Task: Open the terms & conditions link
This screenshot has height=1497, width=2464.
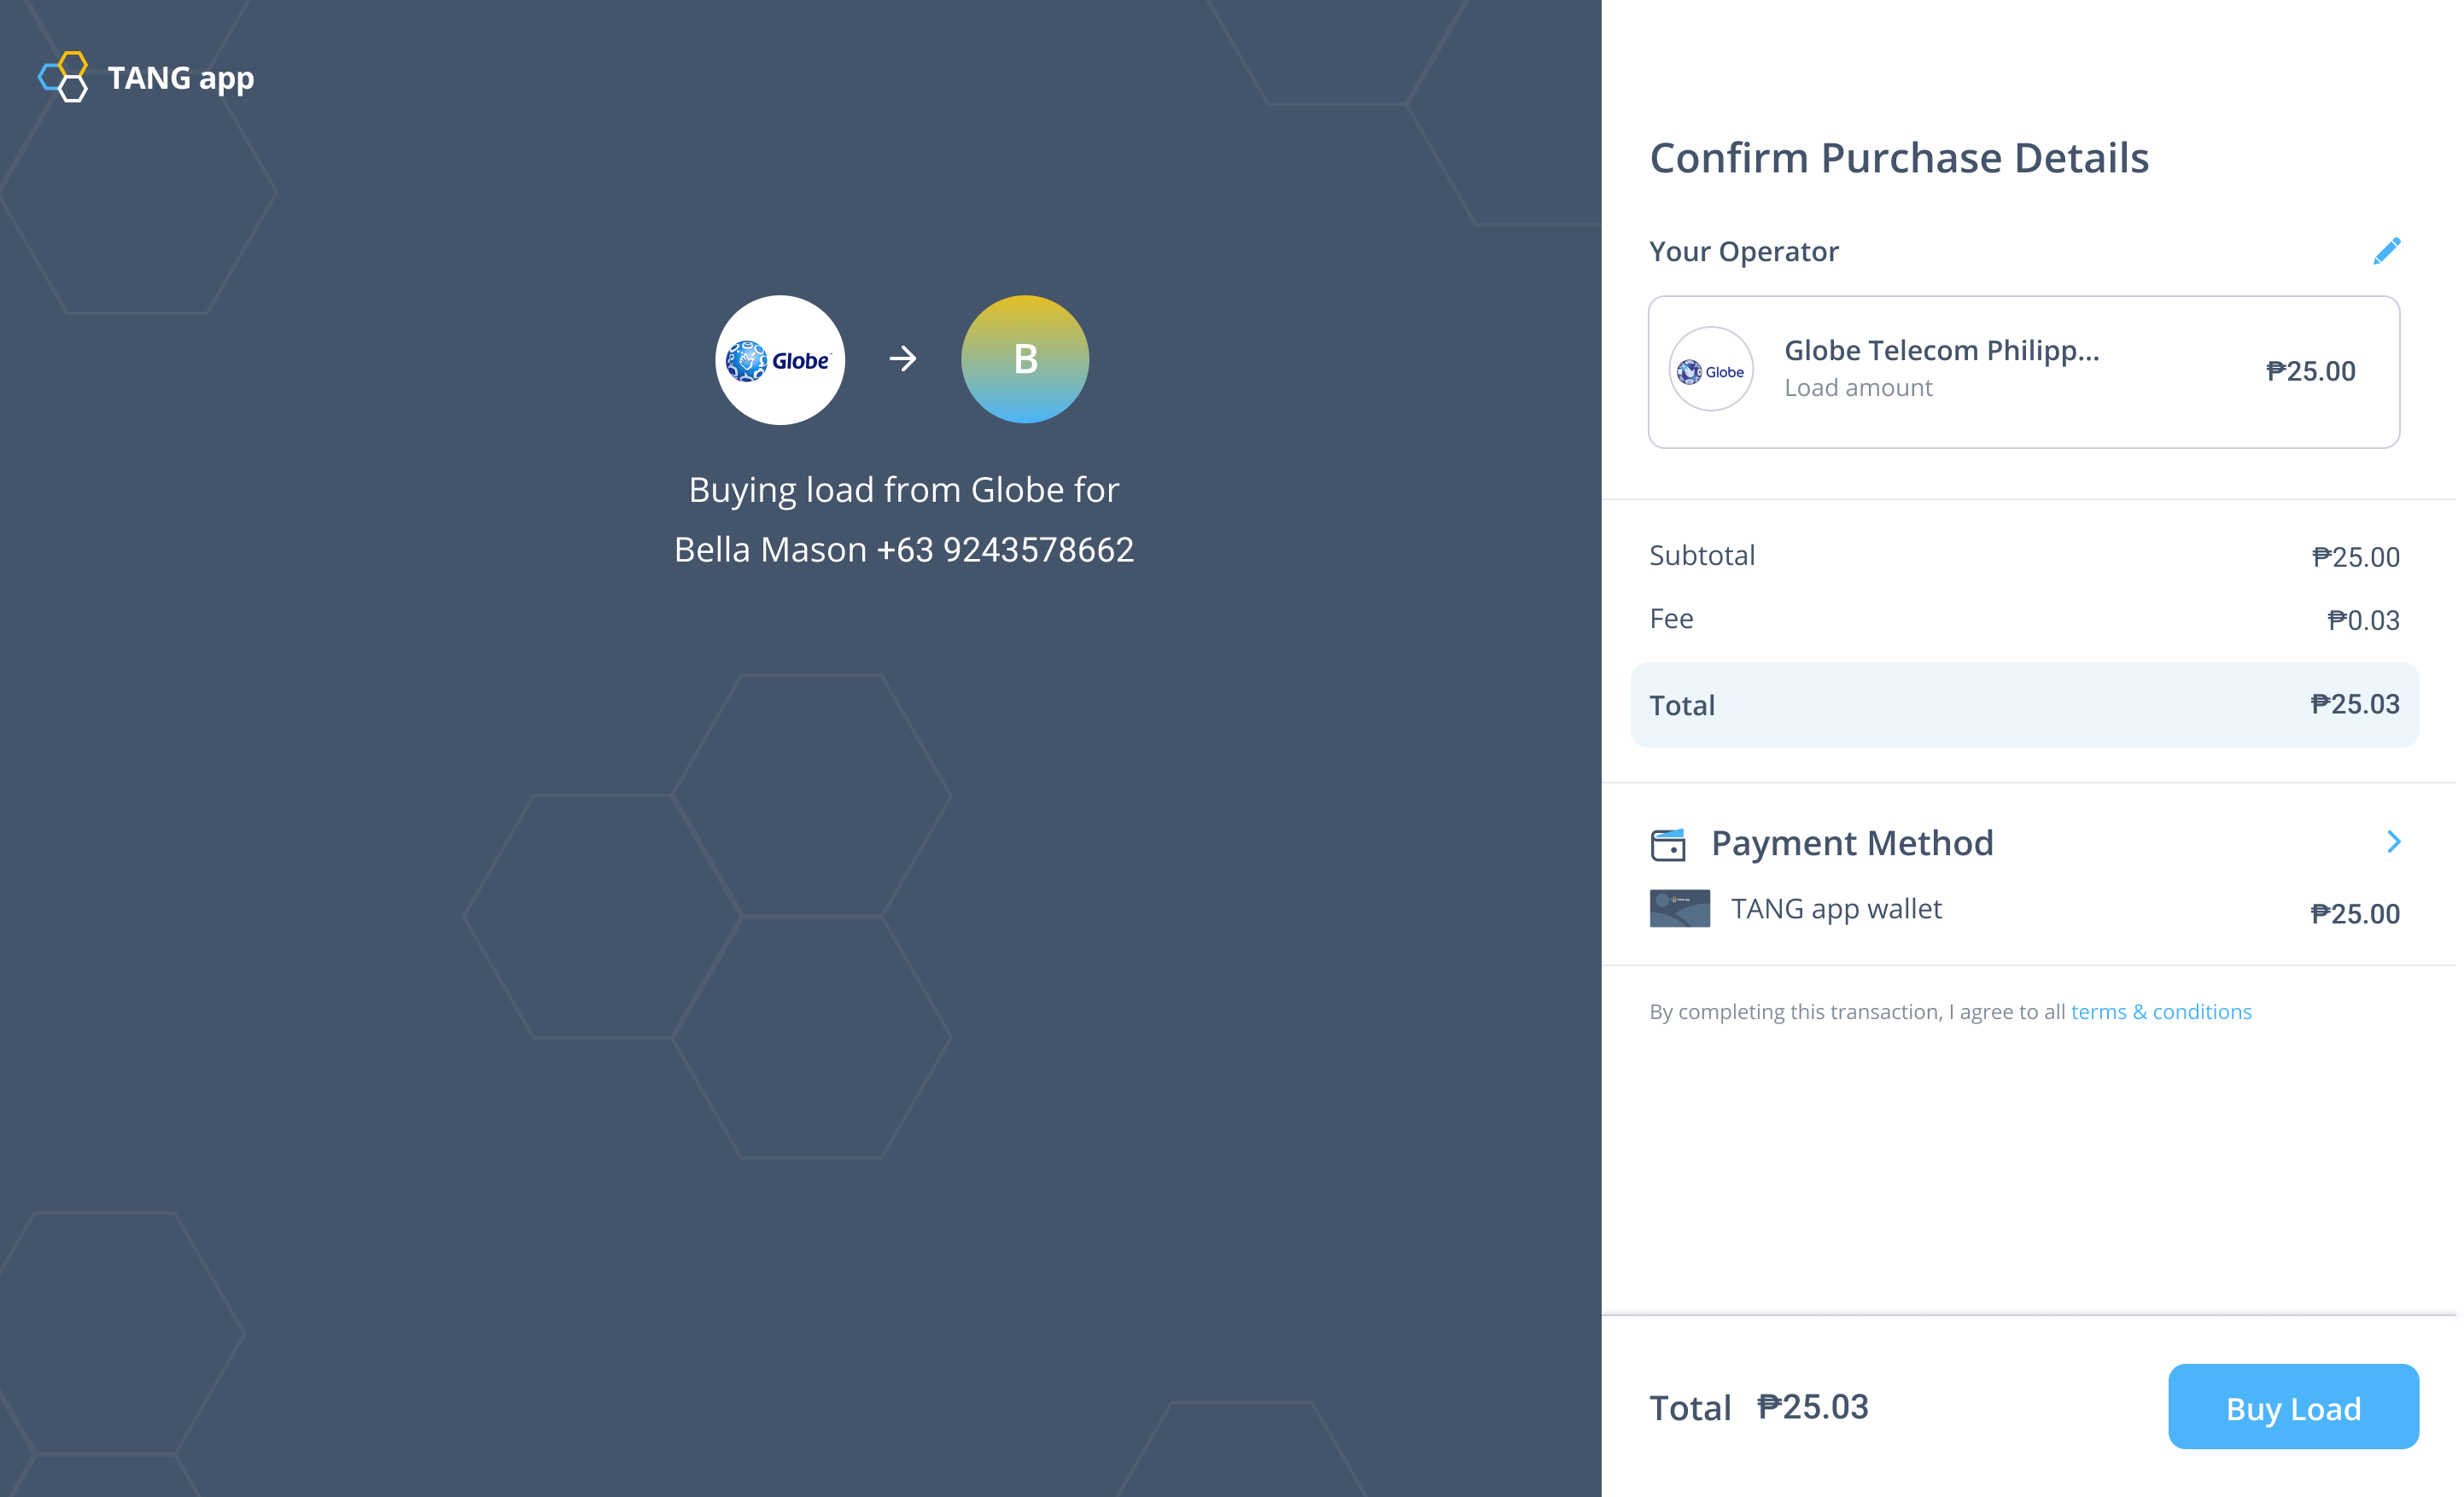Action: click(2161, 1011)
